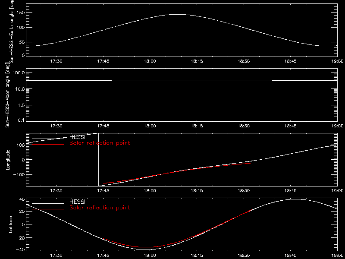Click 17:30 label under the Latitude plot
This screenshot has height=259, width=345.
(x=56, y=256)
